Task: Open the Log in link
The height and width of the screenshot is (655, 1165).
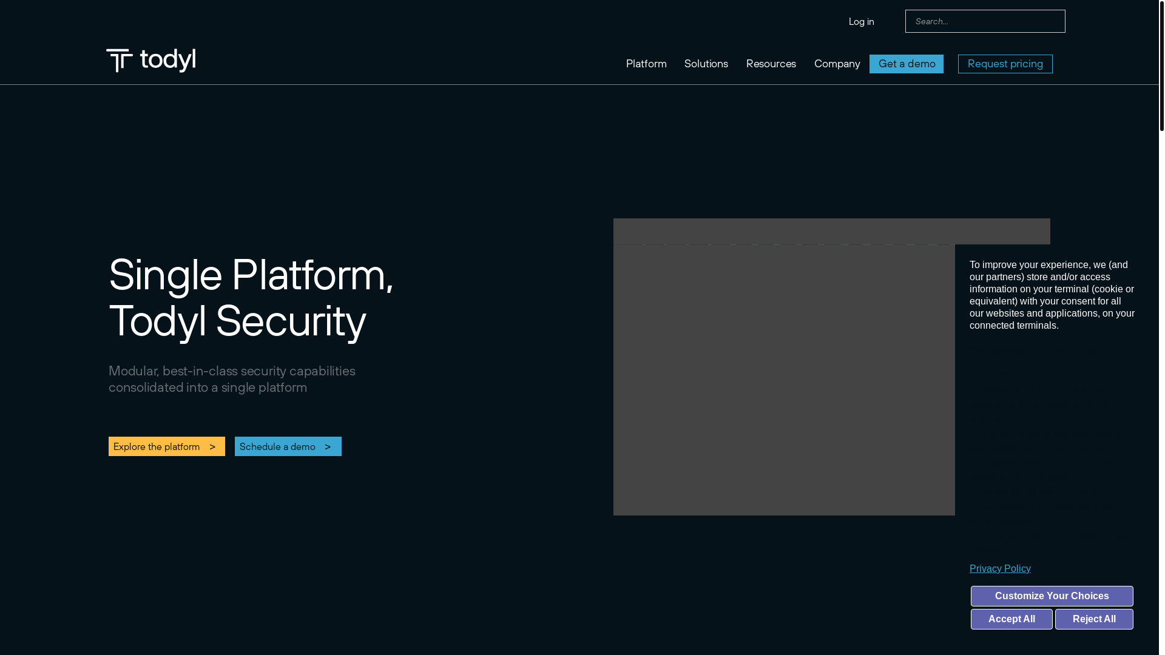Action: (x=862, y=21)
